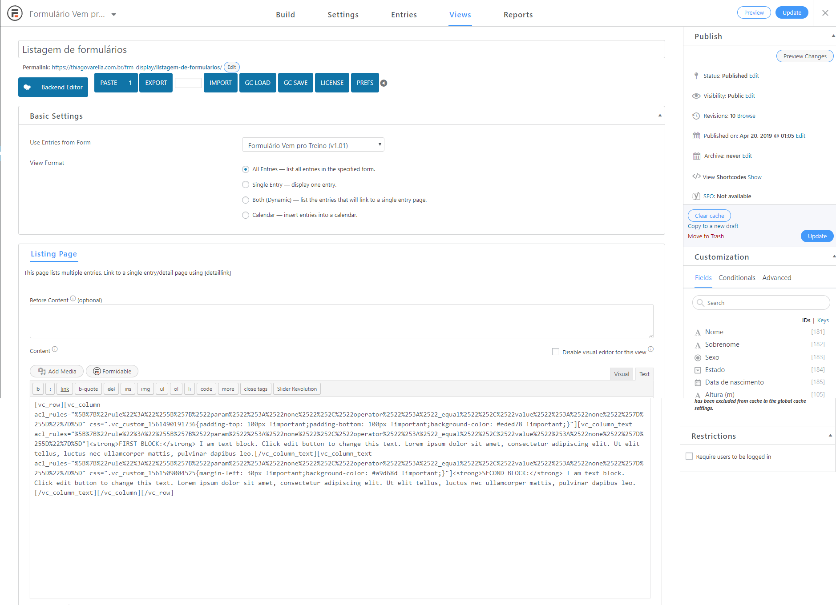The height and width of the screenshot is (605, 836).
Task: Select the Both (Dynamic) view format
Action: [246, 200]
